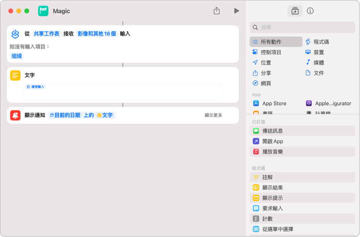Add 計數 action
This screenshot has width=360, height=237.
pyautogui.click(x=302, y=219)
